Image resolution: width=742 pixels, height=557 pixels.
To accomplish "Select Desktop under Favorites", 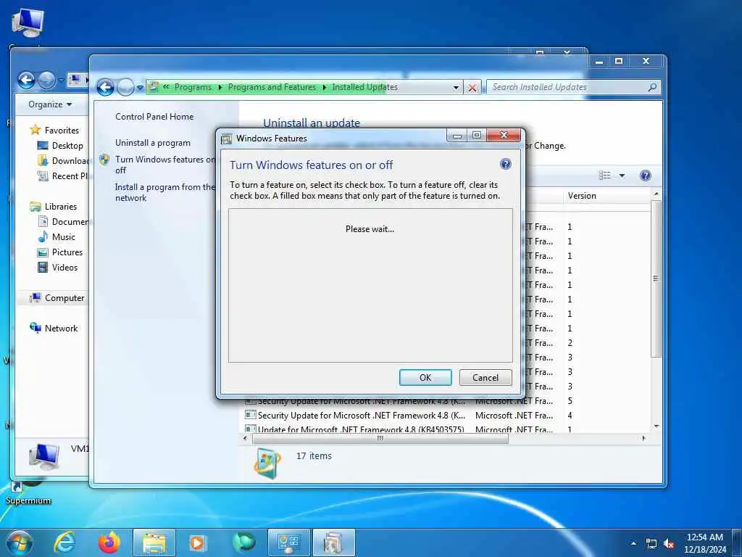I will (x=67, y=145).
